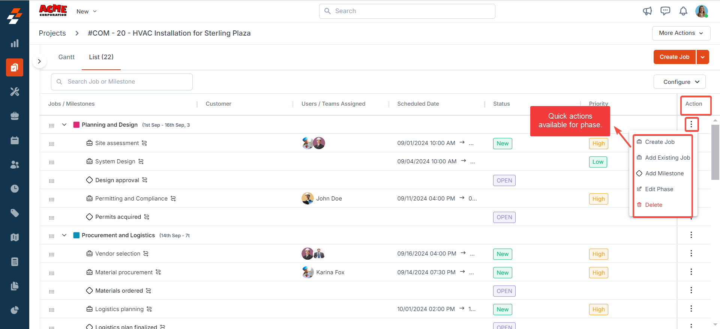This screenshot has height=329, width=720.
Task: Open the price tag sidebar icon
Action: pos(15,213)
